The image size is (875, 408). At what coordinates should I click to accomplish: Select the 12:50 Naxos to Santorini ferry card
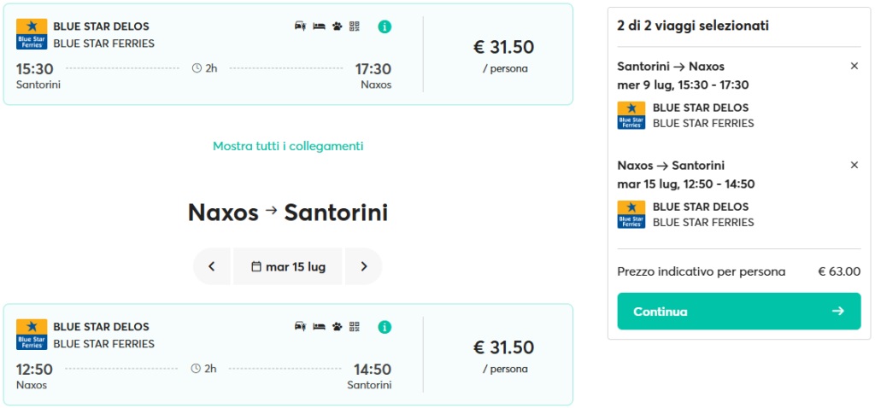click(x=288, y=354)
